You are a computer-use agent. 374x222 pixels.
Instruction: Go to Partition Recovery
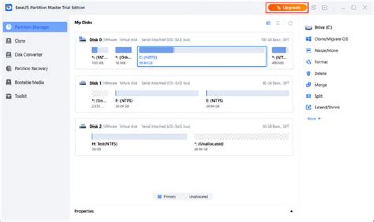(31, 68)
